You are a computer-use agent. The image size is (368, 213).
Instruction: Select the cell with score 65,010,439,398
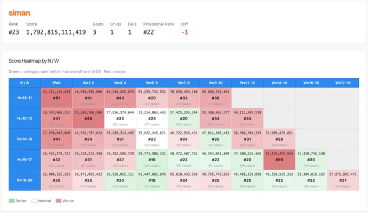(184, 180)
